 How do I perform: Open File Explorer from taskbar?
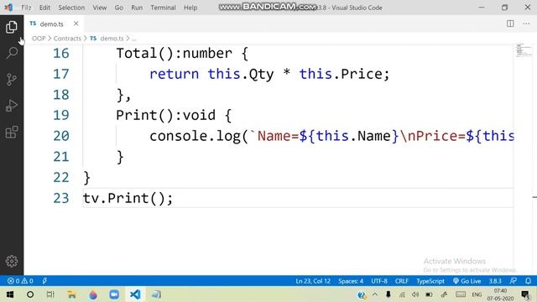(71, 294)
